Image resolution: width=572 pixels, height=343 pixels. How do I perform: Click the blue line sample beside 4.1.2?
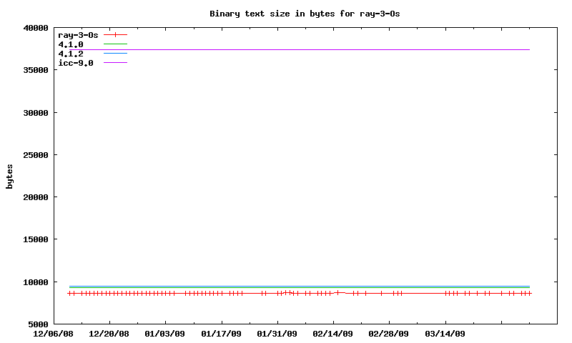pos(115,54)
